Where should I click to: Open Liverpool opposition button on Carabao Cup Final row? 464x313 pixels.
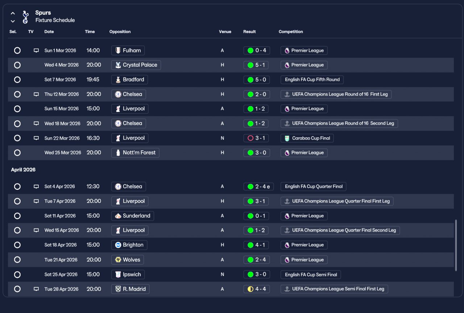[x=130, y=138]
